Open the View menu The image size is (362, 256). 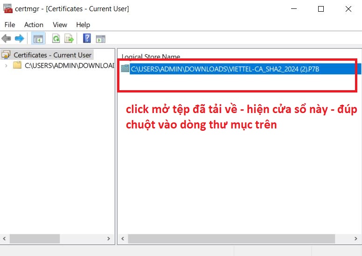point(60,25)
